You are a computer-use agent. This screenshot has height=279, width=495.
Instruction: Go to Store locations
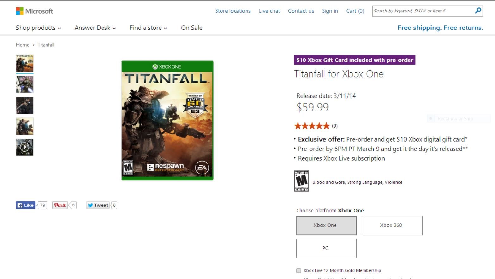click(233, 11)
